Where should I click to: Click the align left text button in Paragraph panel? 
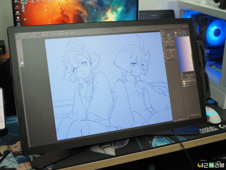(165, 50)
